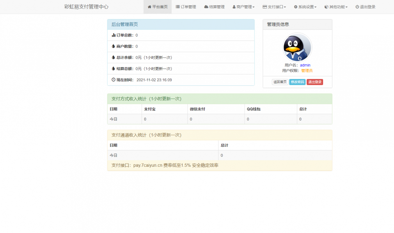
Task: Open the admin username link
Action: [x=305, y=65]
